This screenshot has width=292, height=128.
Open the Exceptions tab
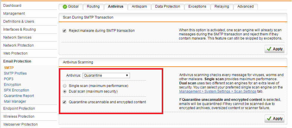(x=197, y=6)
